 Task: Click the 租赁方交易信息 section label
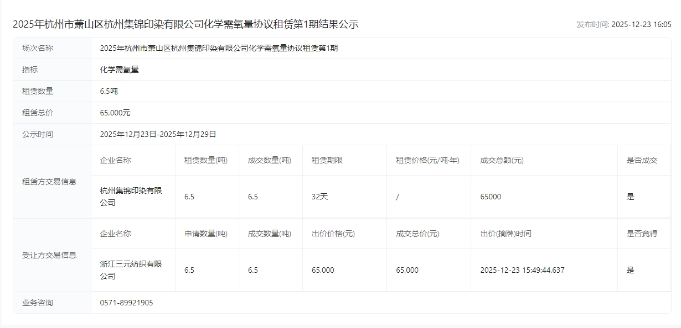tap(49, 182)
